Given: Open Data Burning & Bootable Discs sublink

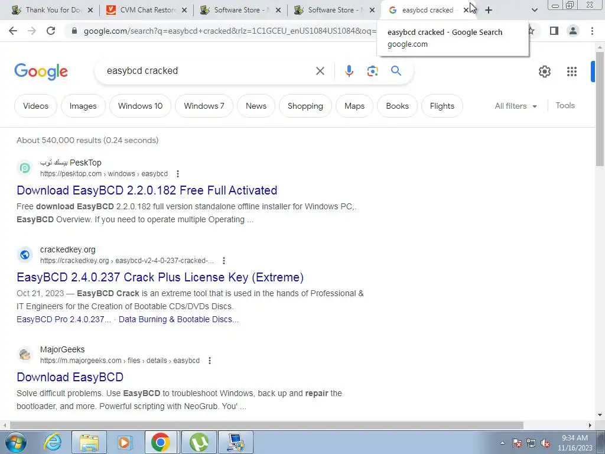Looking at the screenshot, I should pos(178,319).
